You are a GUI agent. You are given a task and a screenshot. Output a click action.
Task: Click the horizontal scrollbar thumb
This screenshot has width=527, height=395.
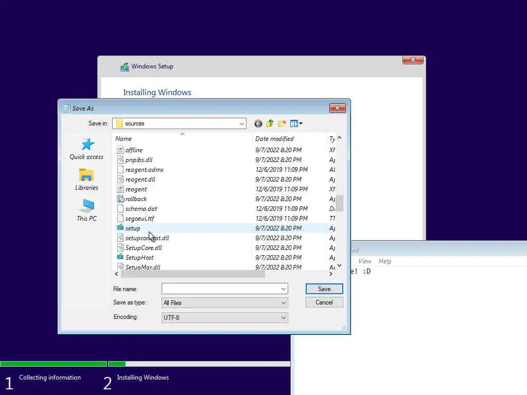192,274
